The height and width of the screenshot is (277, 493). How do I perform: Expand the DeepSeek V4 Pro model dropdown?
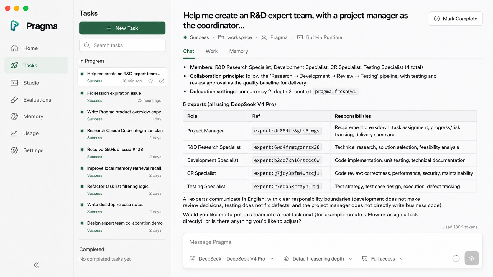[272, 259]
